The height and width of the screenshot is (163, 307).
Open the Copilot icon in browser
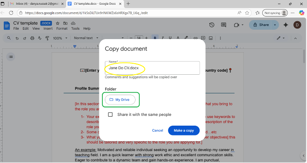pyautogui.click(x=301, y=13)
